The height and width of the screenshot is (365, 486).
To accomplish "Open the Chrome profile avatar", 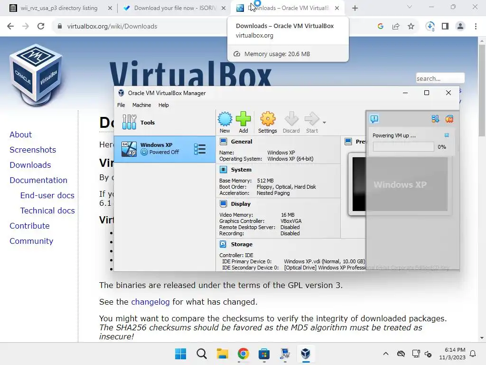I will 460,27.
